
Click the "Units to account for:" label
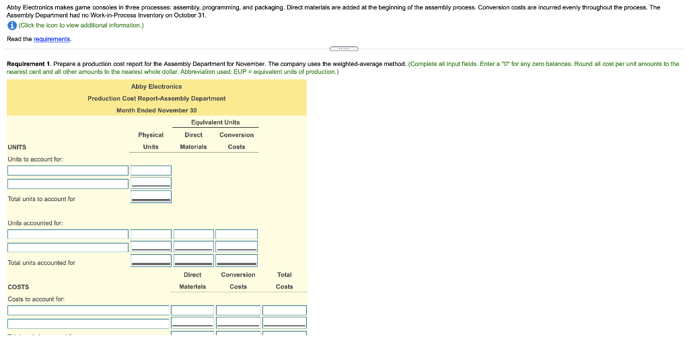click(x=36, y=159)
